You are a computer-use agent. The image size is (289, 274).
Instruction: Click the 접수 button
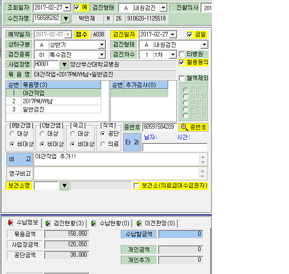81,35
